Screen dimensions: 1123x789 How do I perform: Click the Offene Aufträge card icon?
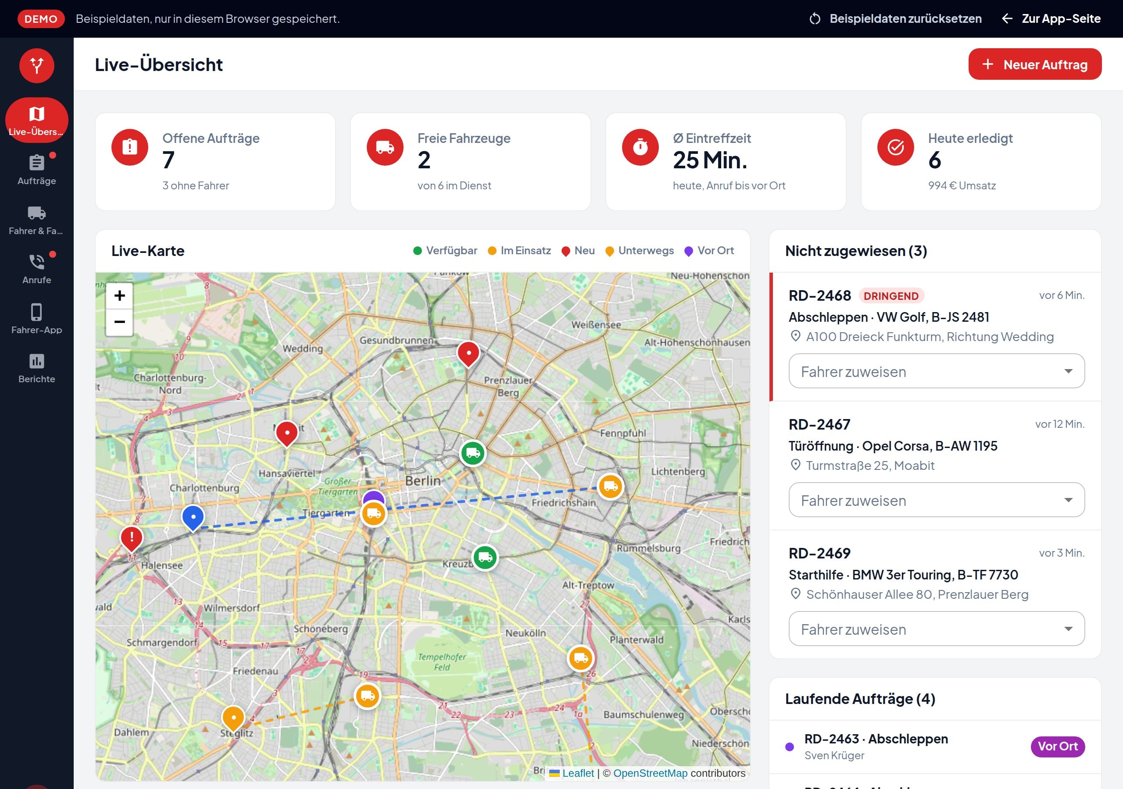click(129, 147)
